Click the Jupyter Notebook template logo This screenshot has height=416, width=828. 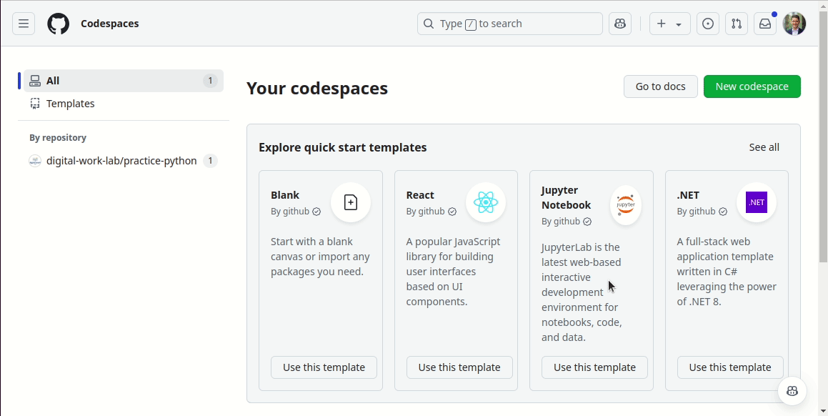pyautogui.click(x=626, y=204)
